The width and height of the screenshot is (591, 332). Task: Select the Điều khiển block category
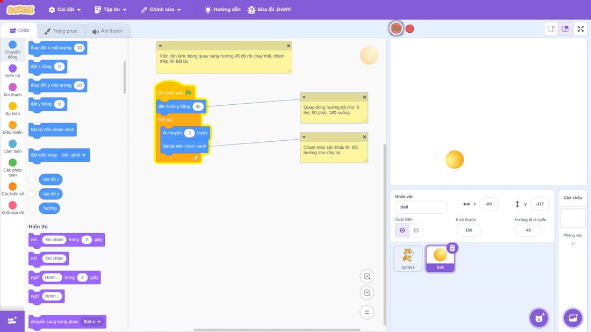[12, 128]
